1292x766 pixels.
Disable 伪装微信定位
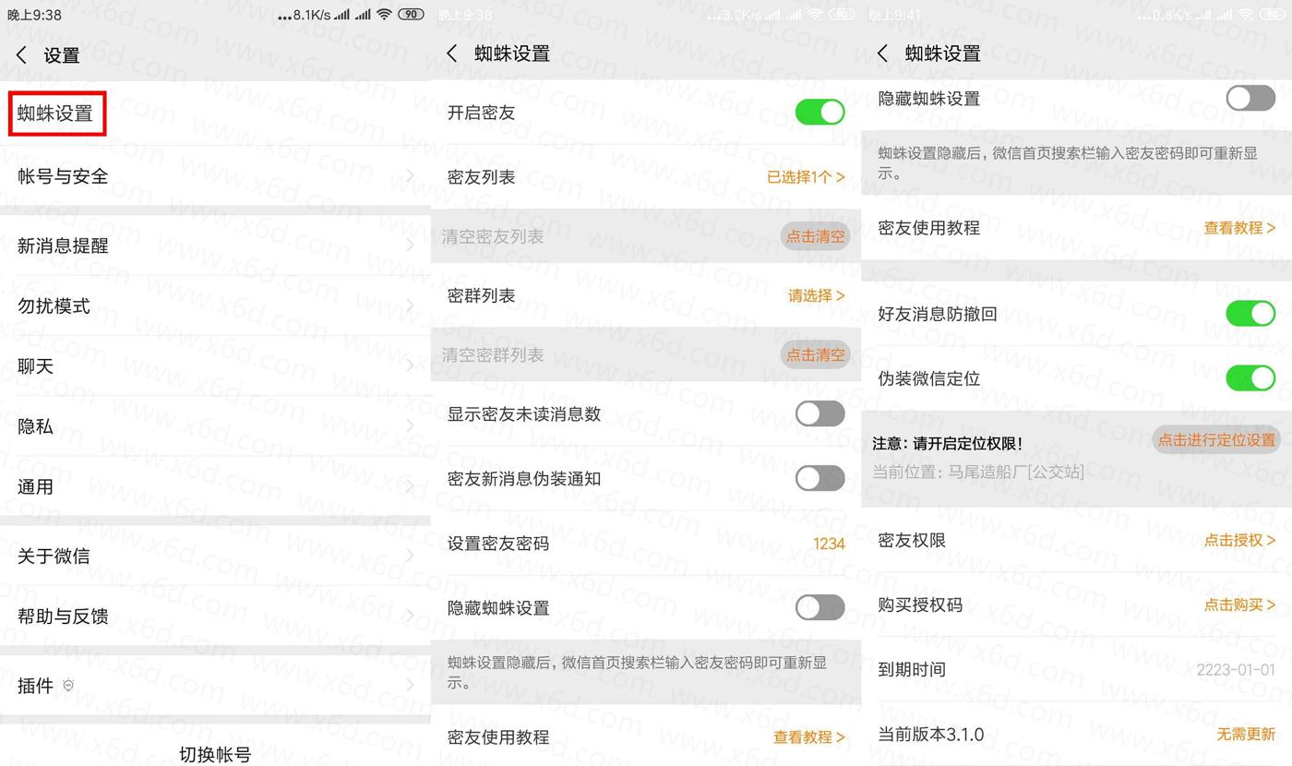click(1250, 377)
